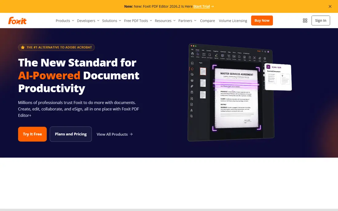Click the Try It Free button

(32, 134)
